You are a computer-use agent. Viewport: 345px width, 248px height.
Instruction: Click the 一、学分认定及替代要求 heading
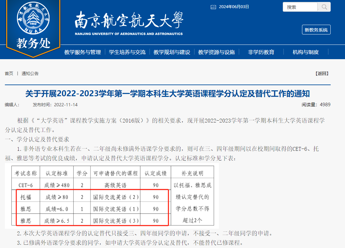point(37,139)
